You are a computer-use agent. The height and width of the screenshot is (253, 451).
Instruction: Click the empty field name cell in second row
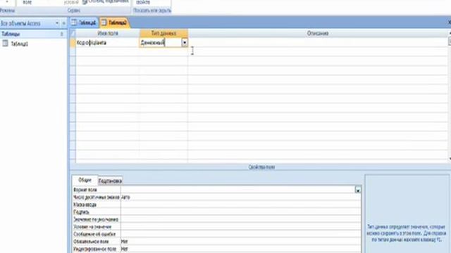click(x=108, y=51)
